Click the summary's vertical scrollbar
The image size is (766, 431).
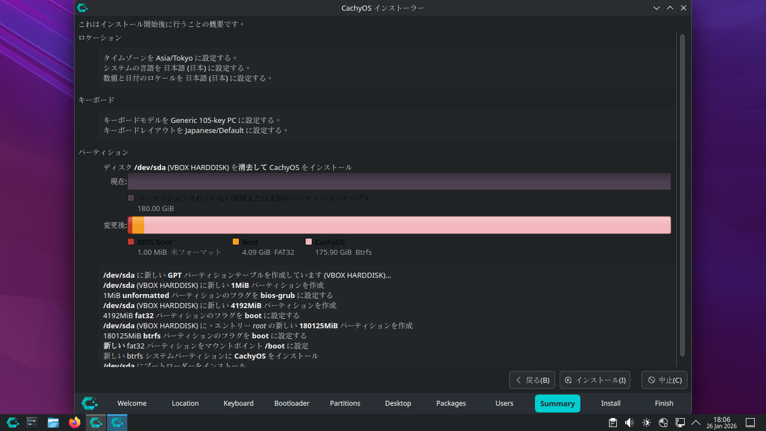(x=682, y=194)
